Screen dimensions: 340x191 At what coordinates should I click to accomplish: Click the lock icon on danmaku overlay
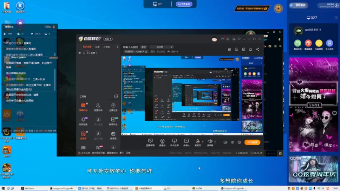[x=54, y=27]
